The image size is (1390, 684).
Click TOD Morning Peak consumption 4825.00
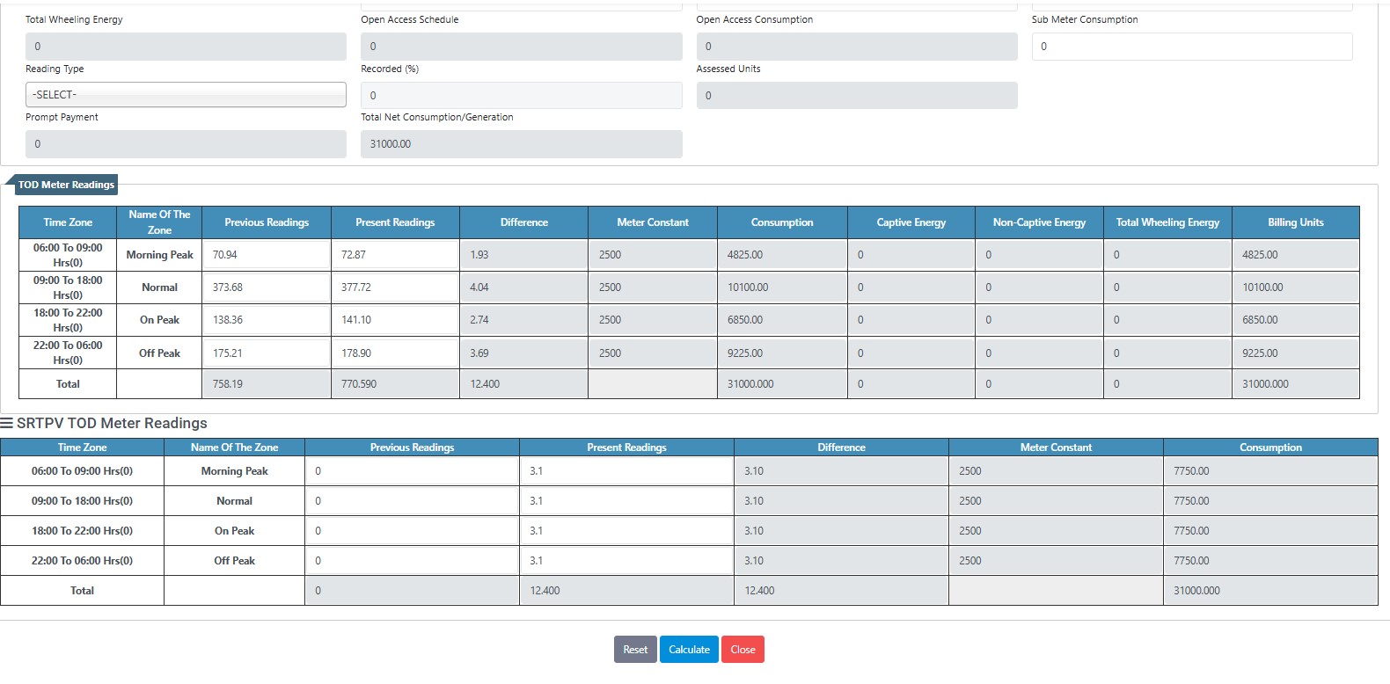pyautogui.click(x=782, y=255)
